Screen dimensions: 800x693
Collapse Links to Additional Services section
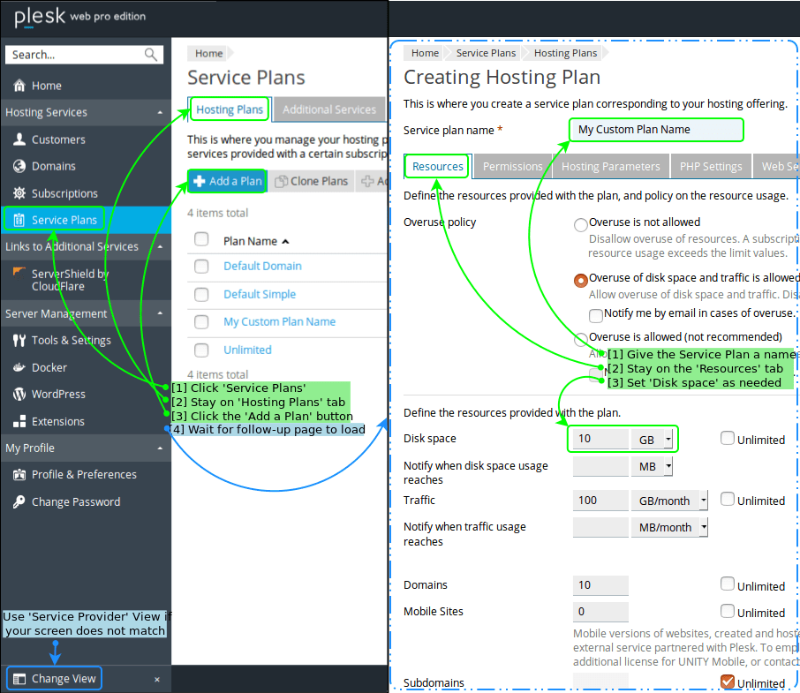coord(160,247)
